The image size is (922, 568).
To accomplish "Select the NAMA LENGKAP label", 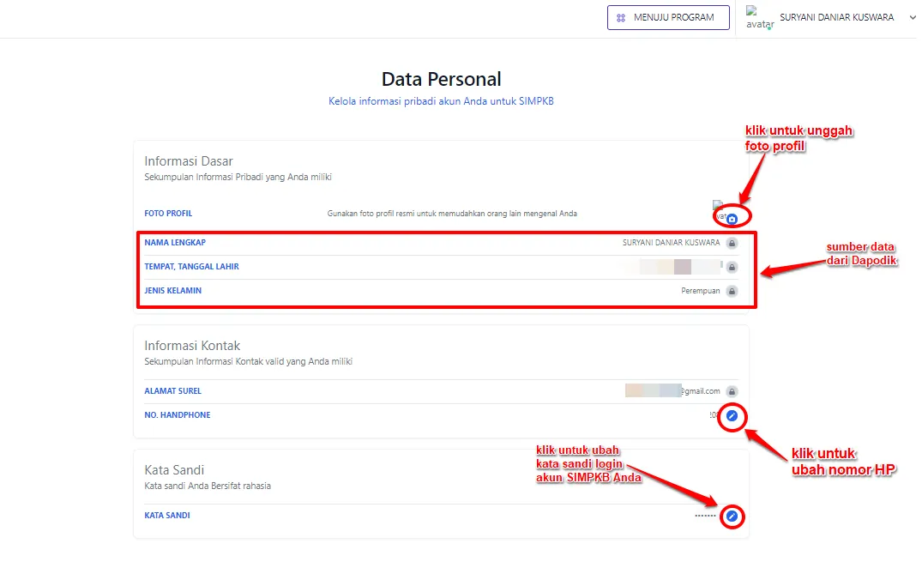I will pyautogui.click(x=175, y=243).
